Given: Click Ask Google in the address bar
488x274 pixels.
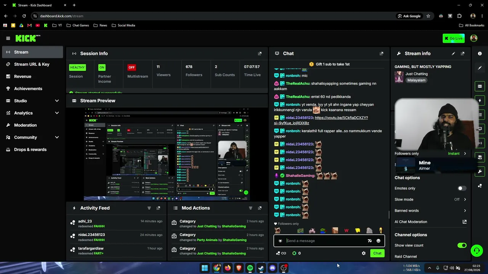Looking at the screenshot, I should (409, 16).
